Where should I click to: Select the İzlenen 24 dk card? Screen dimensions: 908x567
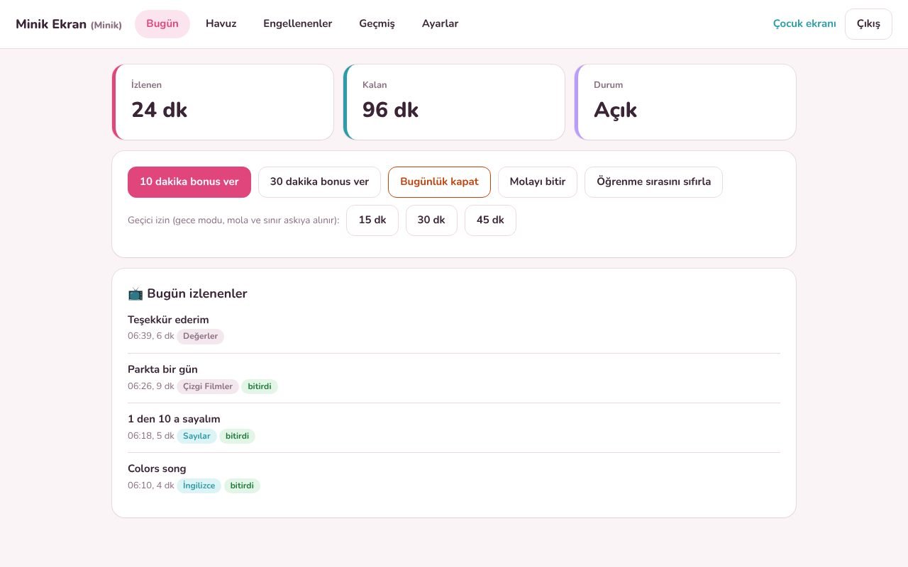coord(223,102)
